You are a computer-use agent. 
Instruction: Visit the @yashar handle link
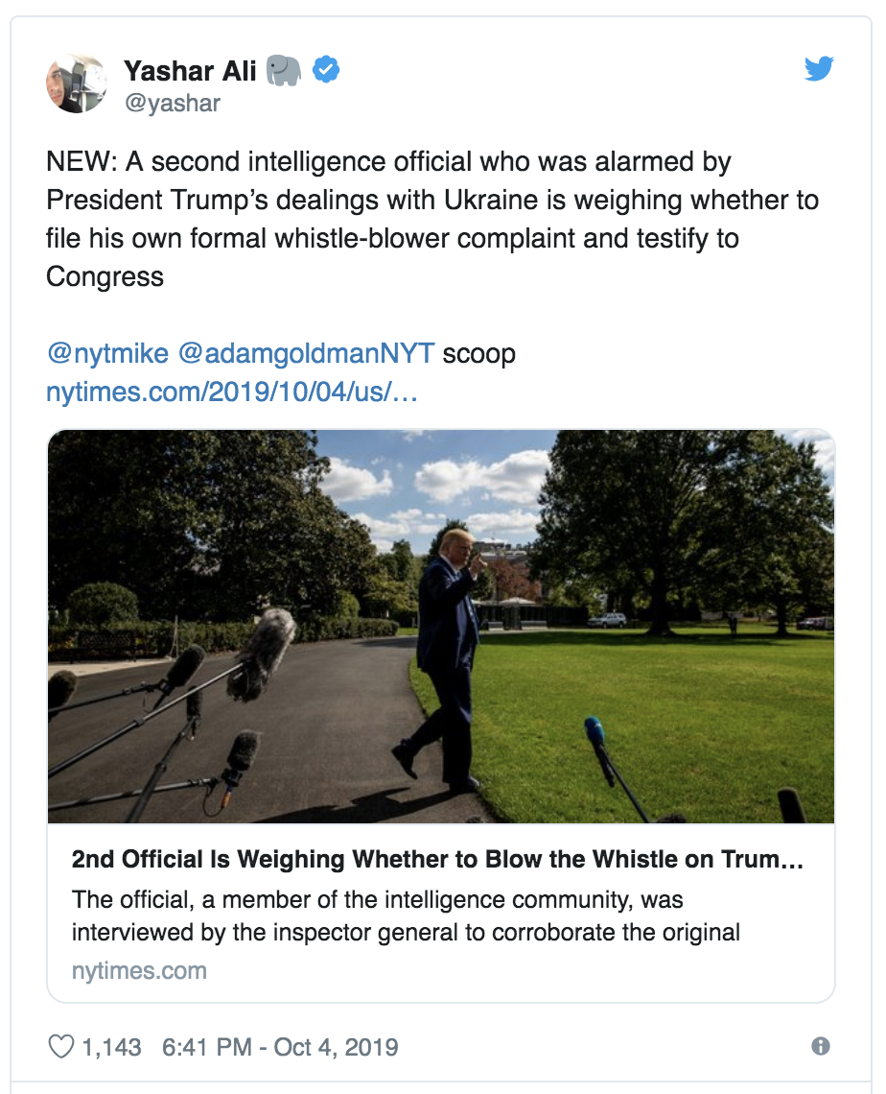coord(172,103)
